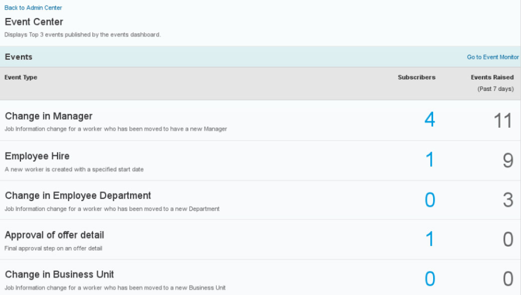Viewport: 521px width, 295px height.
Task: View the 4 subscribers of Change in Manager
Action: pyautogui.click(x=429, y=120)
